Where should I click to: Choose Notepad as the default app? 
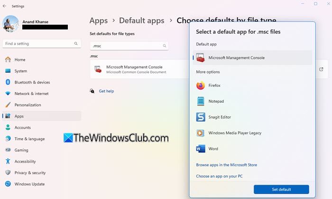[x=252, y=101]
